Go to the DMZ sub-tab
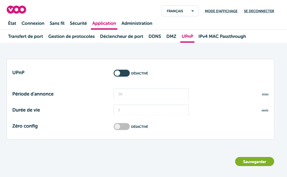287x177 pixels. 171,36
